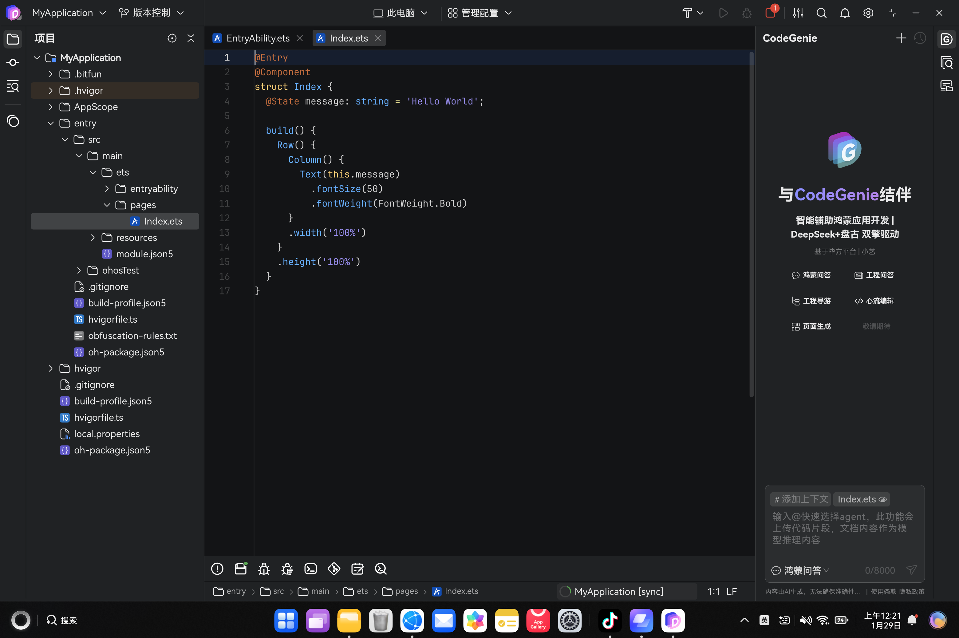Image resolution: width=959 pixels, height=638 pixels.
Task: Switch to the EntryAbility.ets tab
Action: click(x=258, y=38)
